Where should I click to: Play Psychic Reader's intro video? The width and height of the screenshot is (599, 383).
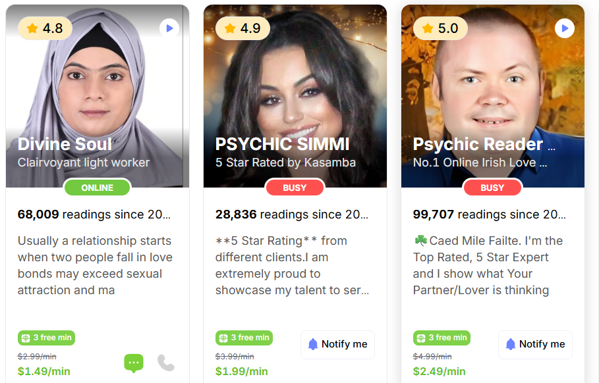pos(564,28)
